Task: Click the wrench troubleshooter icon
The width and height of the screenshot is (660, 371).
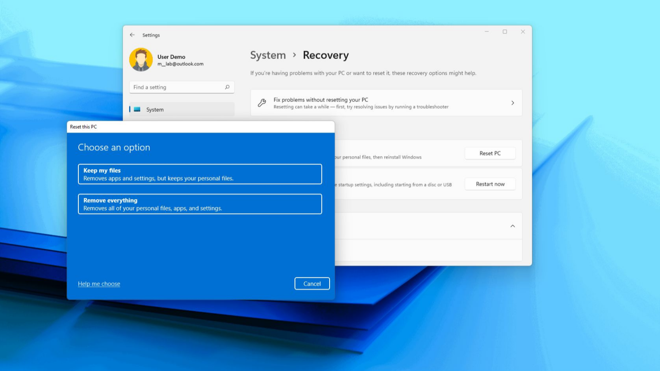Action: [262, 103]
